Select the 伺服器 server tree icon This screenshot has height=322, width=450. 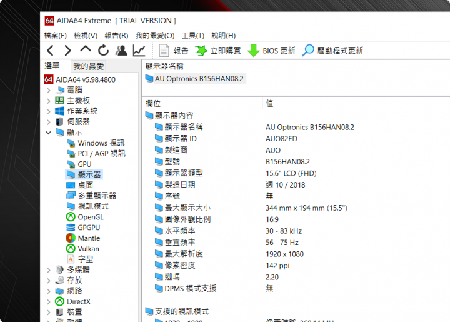click(x=60, y=122)
